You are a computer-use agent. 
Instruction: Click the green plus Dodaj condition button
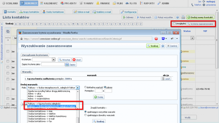click(99, 97)
